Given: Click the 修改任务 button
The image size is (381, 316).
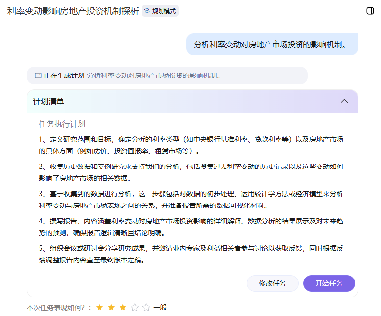Looking at the screenshot, I should pyautogui.click(x=272, y=283).
